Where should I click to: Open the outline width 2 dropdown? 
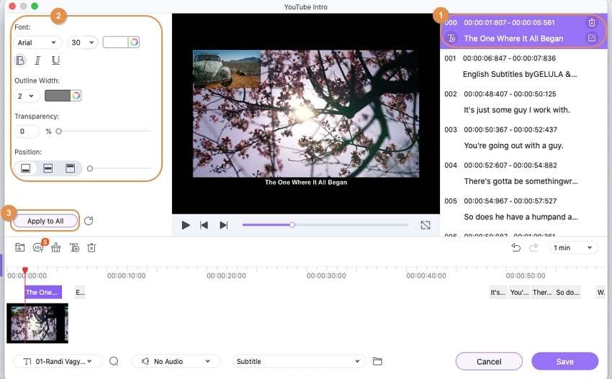(x=27, y=96)
